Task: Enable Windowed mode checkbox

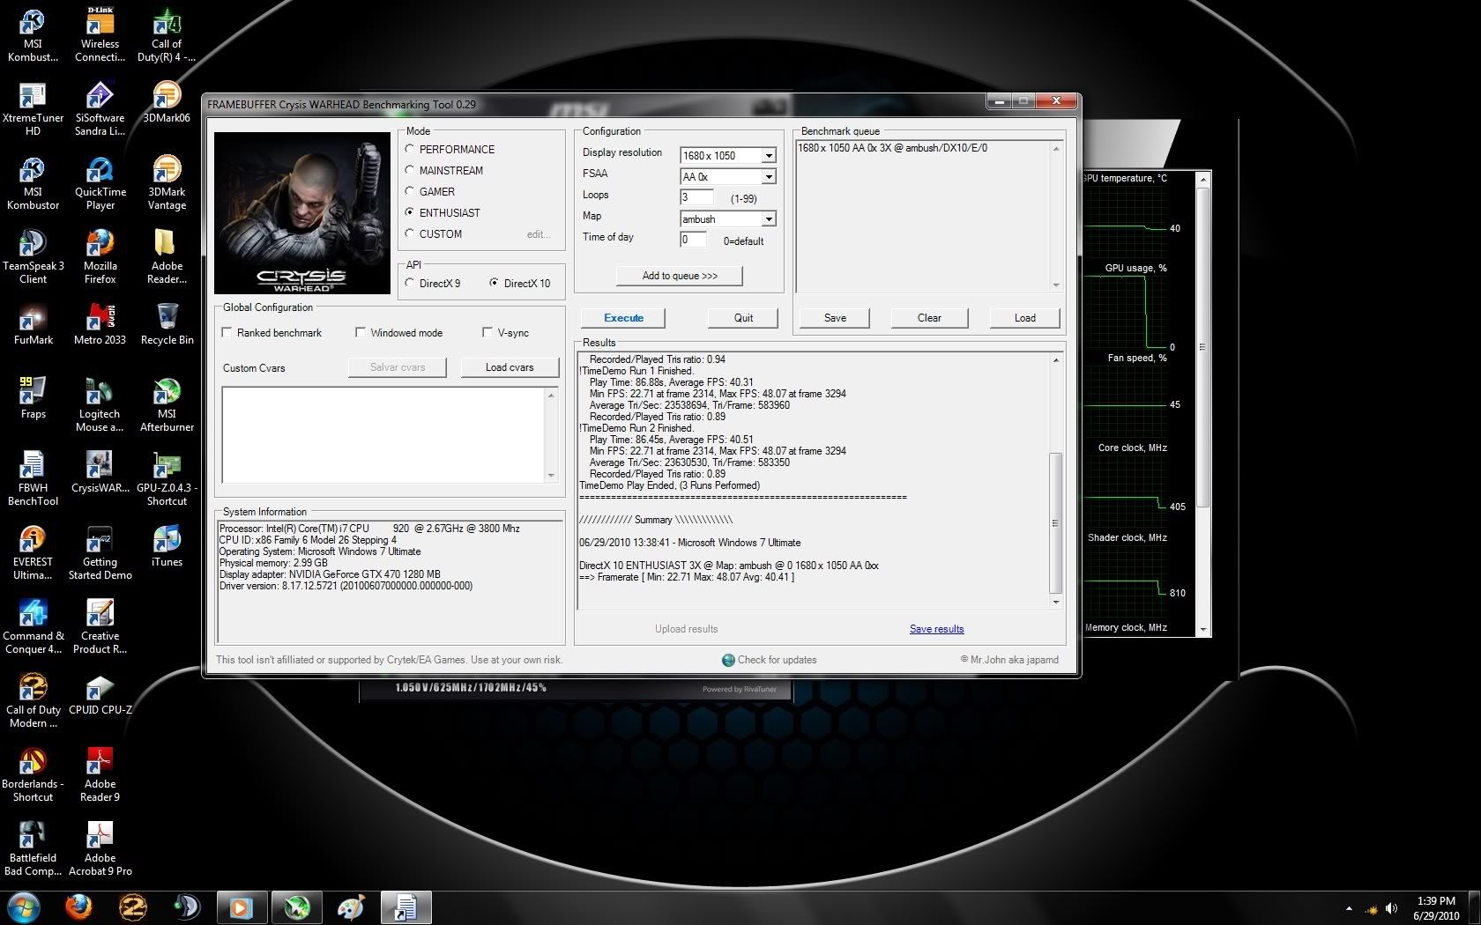Action: (360, 332)
